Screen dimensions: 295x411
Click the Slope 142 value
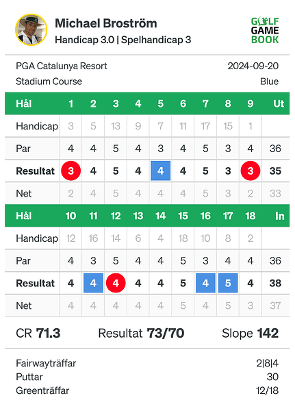pos(251,334)
